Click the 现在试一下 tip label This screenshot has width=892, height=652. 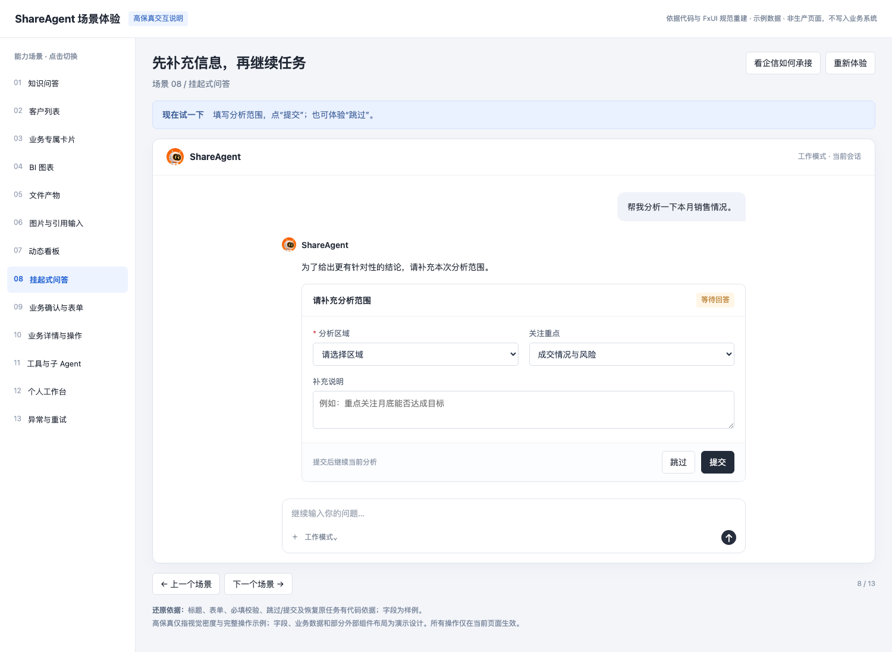coord(183,115)
